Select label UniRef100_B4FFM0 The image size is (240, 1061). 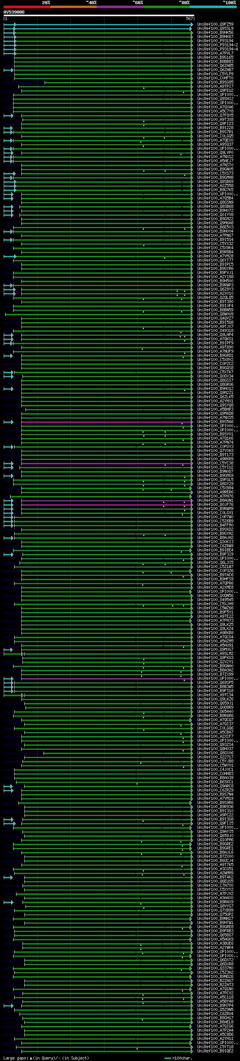(x=215, y=525)
